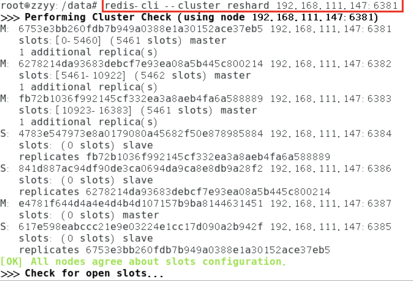Click replicates 6278214da93683debcf7e93ea08a5b445c800214 line

[175, 192]
